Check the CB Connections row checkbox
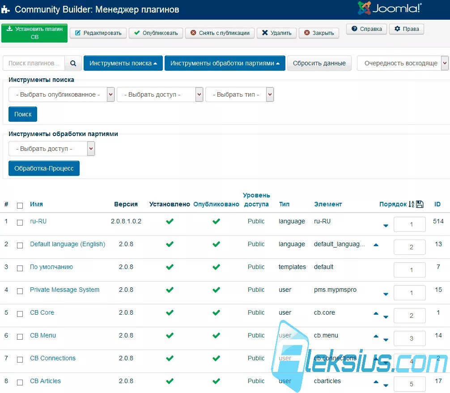 point(20,359)
